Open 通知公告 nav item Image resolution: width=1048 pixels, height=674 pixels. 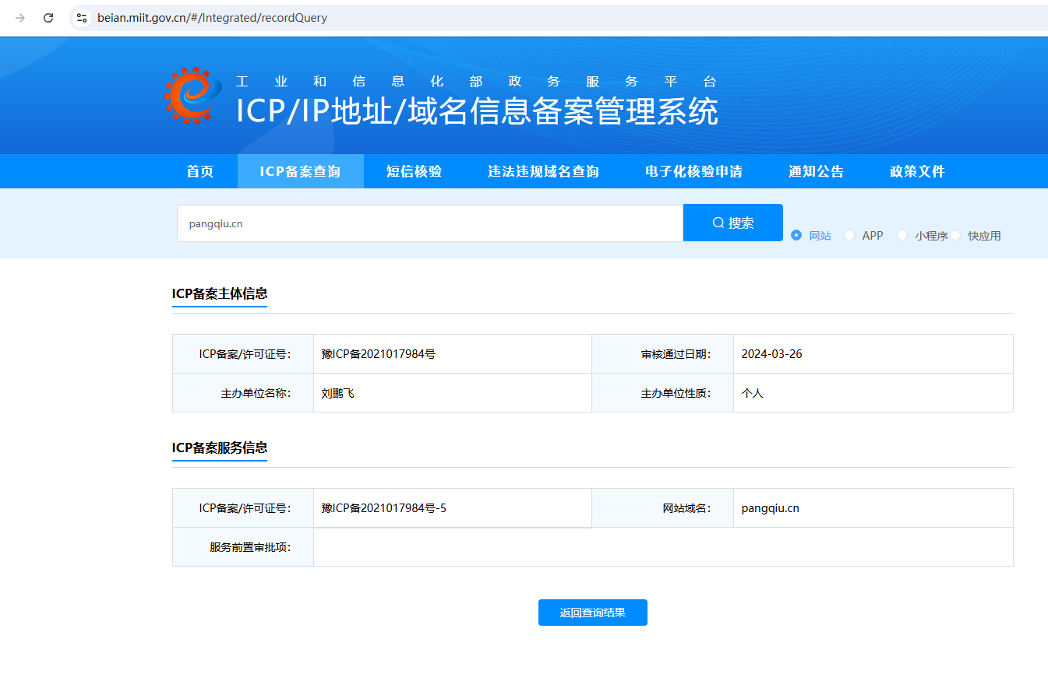[816, 171]
